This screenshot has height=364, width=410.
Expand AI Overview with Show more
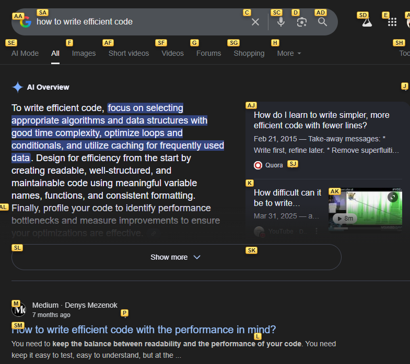tap(176, 257)
